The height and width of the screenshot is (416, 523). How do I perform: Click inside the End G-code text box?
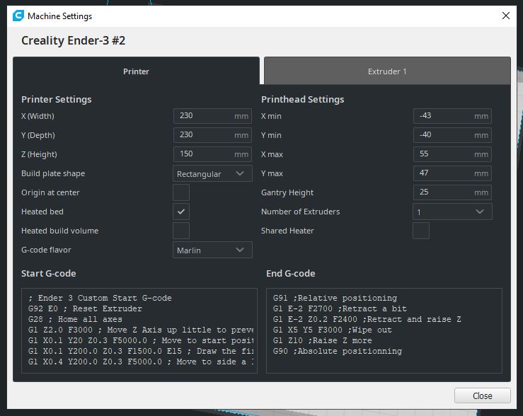tap(384, 330)
